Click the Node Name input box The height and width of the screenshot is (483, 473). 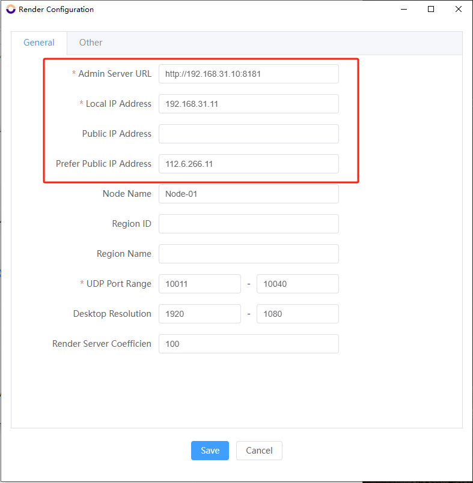pos(248,194)
